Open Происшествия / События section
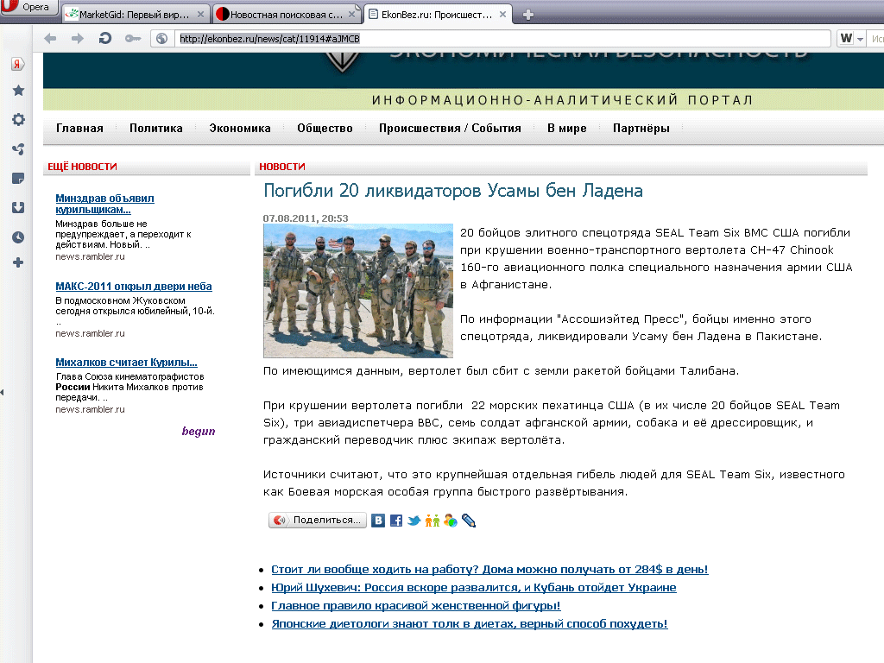Screen dimensions: 884x663 tap(450, 129)
